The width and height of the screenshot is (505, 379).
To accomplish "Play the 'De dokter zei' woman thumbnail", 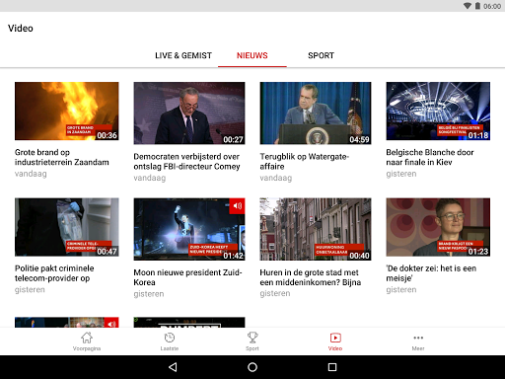I will 438,227.
